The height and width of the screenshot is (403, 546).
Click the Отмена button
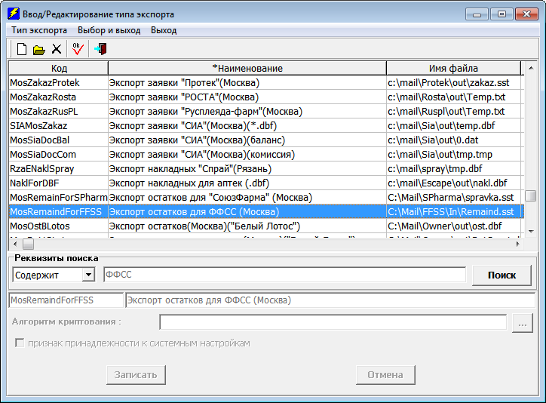click(x=385, y=375)
